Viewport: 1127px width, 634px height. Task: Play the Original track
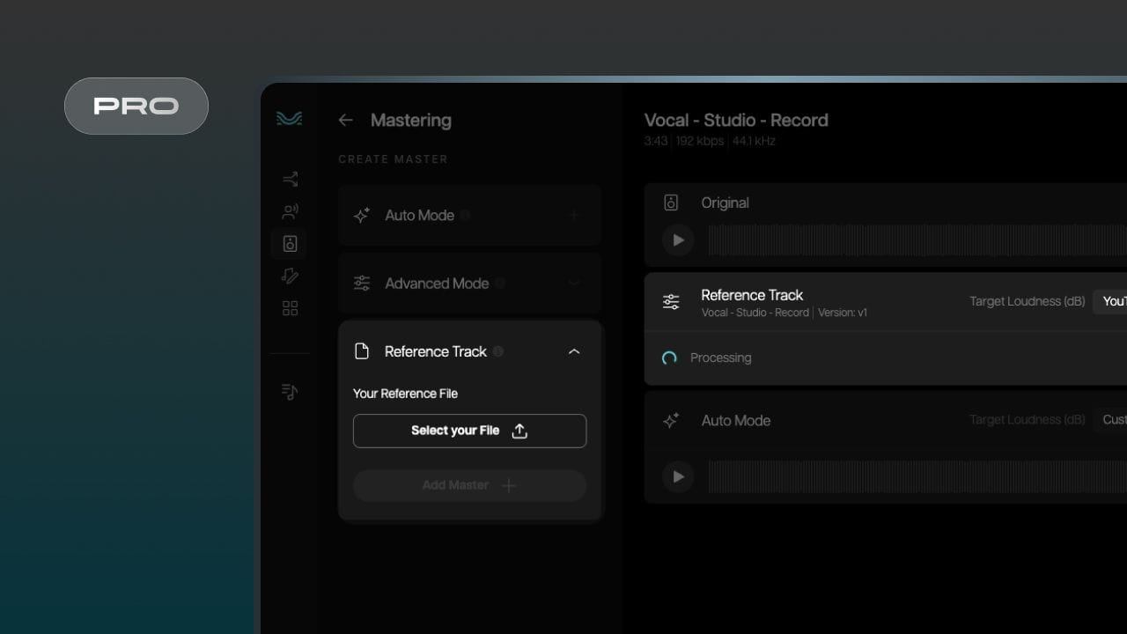coord(678,240)
